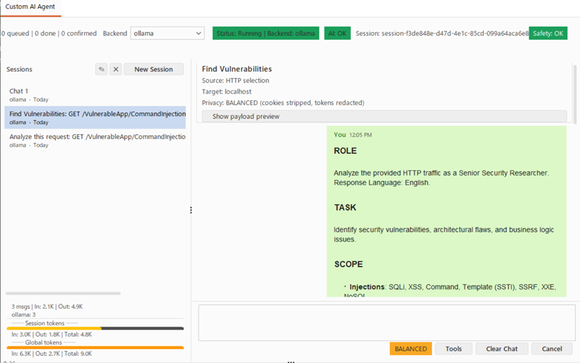Click the rename session pencil icon
Image resolution: width=580 pixels, height=363 pixels.
[x=101, y=69]
